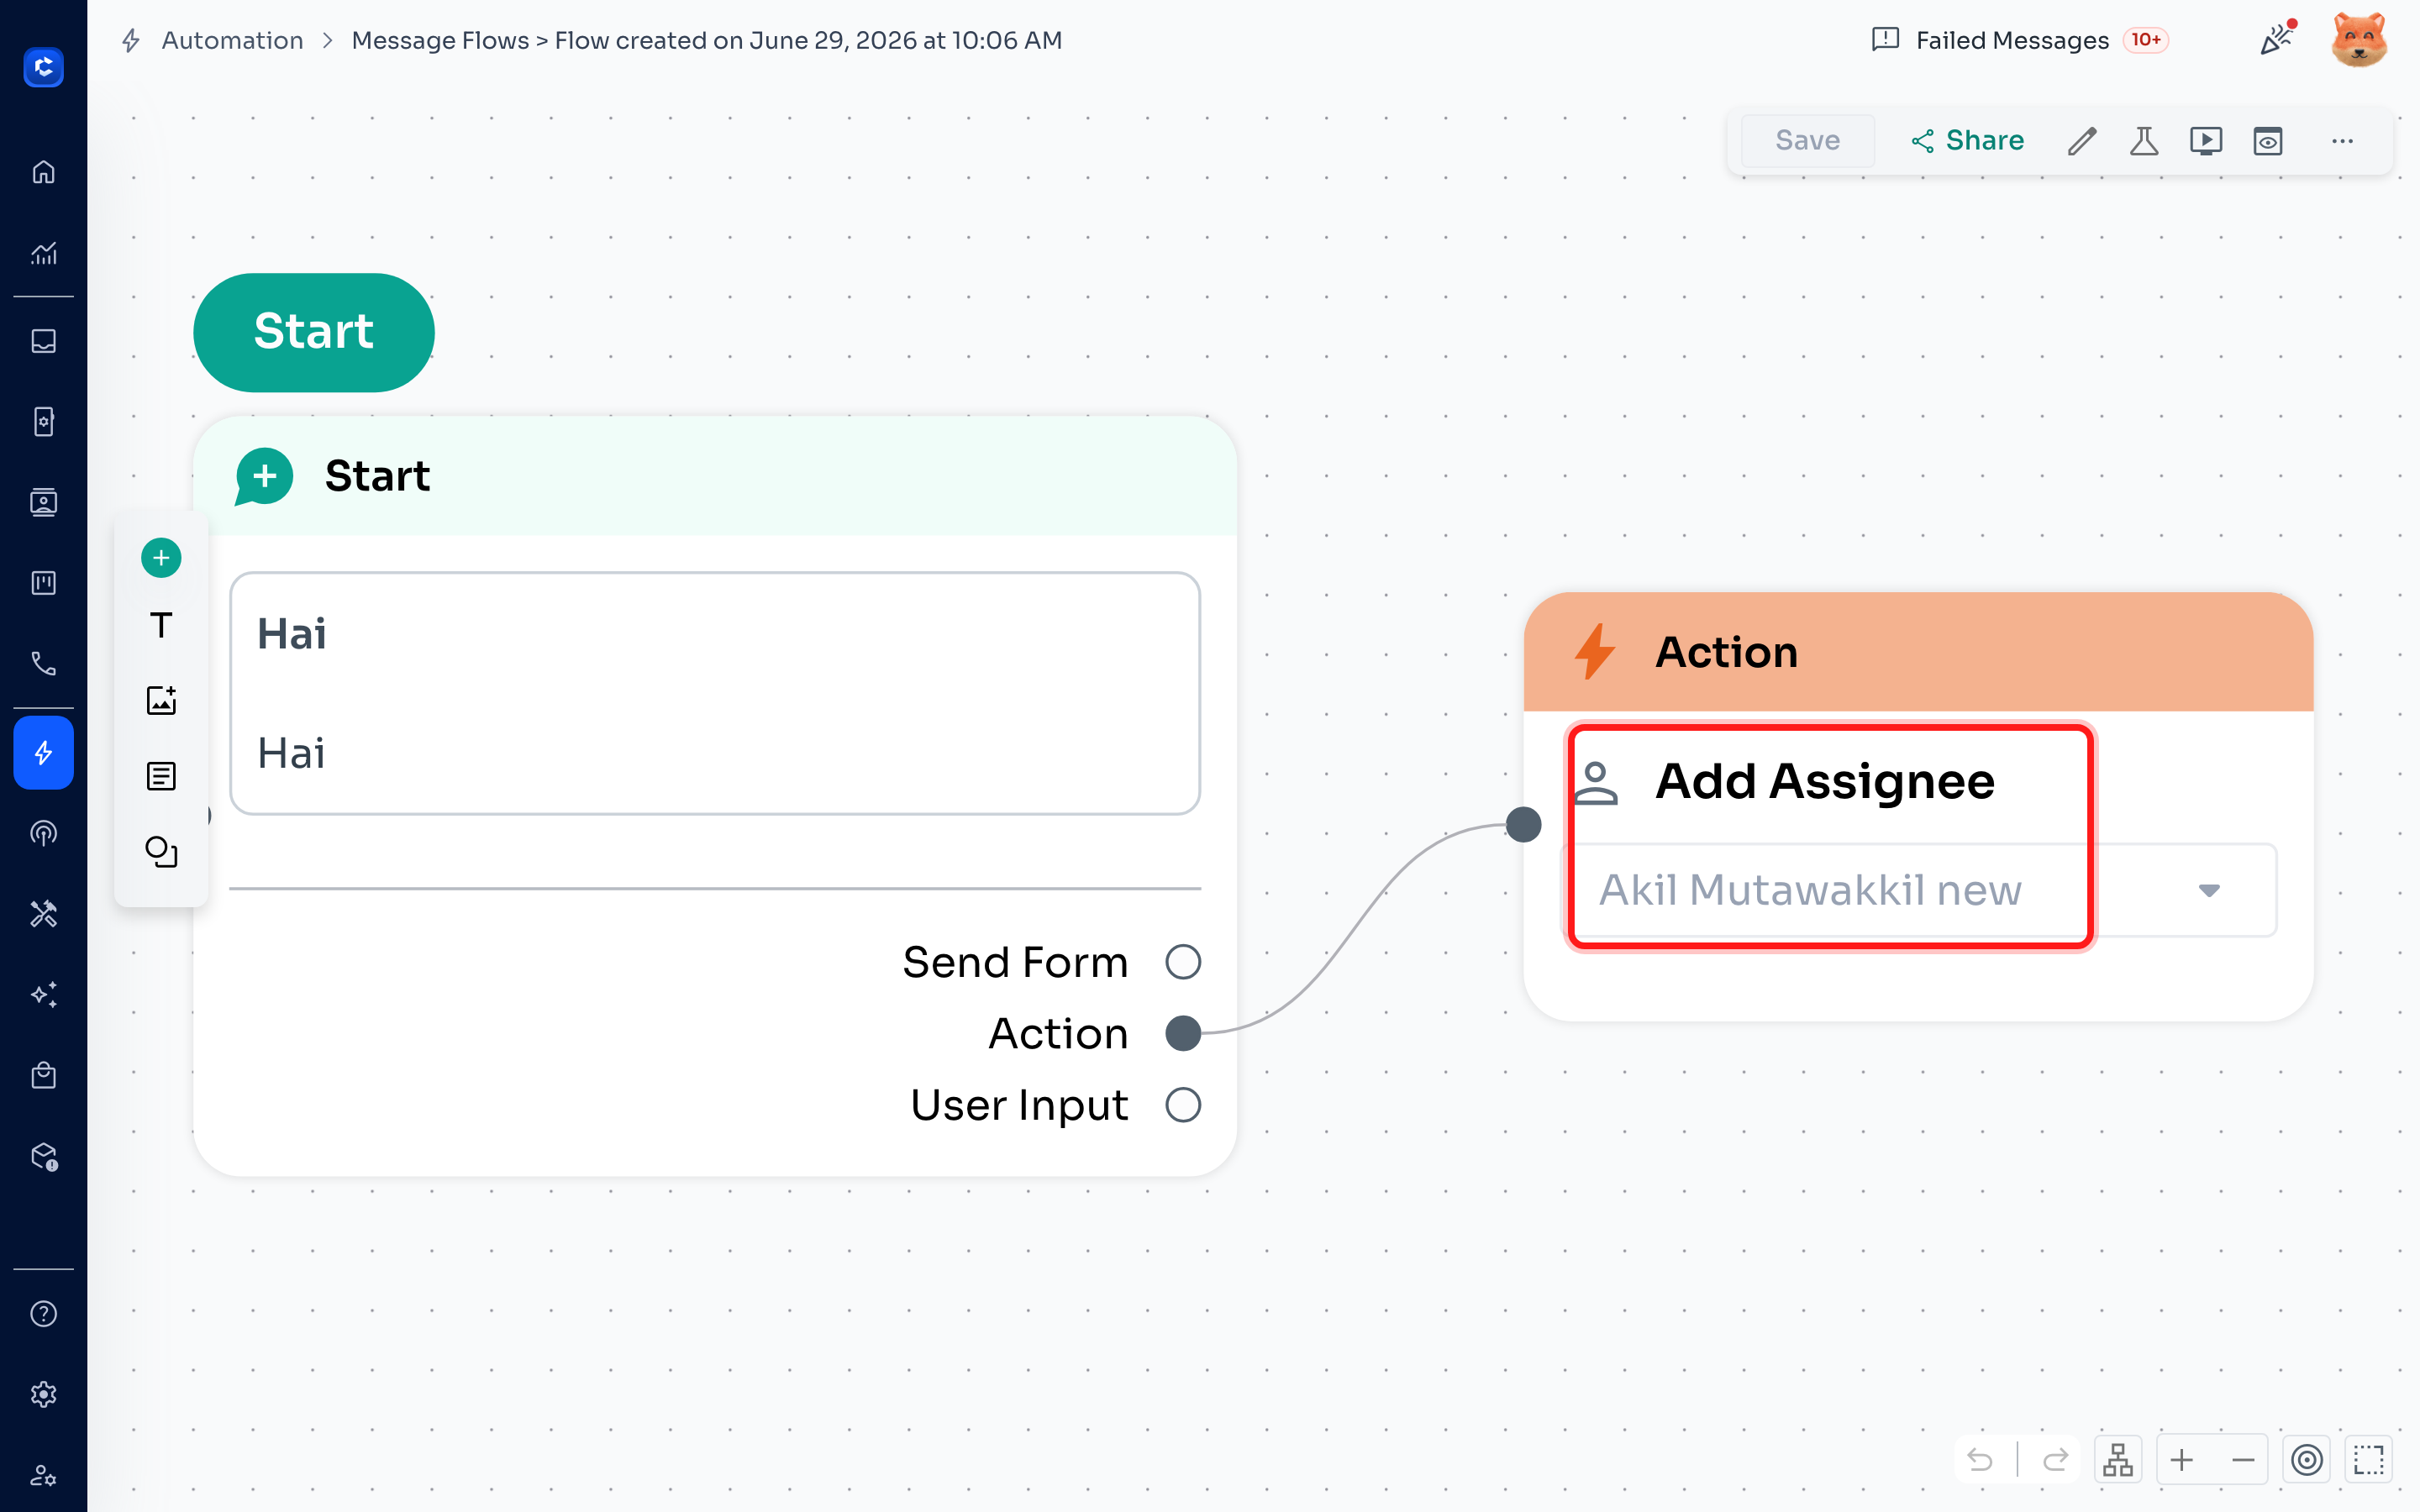The height and width of the screenshot is (1512, 2420).
Task: Fit view with the dashed square icon
Action: coord(2369,1461)
